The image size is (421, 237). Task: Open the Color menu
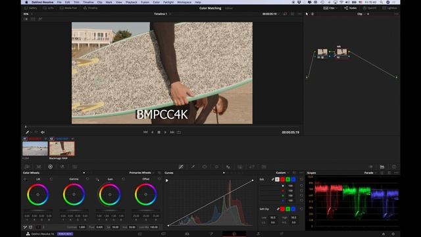[156, 2]
